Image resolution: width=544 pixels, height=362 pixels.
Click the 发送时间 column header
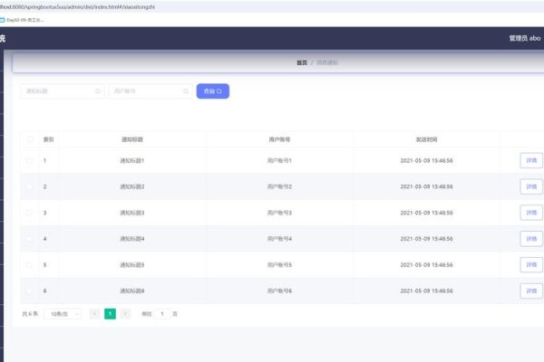[x=426, y=139]
